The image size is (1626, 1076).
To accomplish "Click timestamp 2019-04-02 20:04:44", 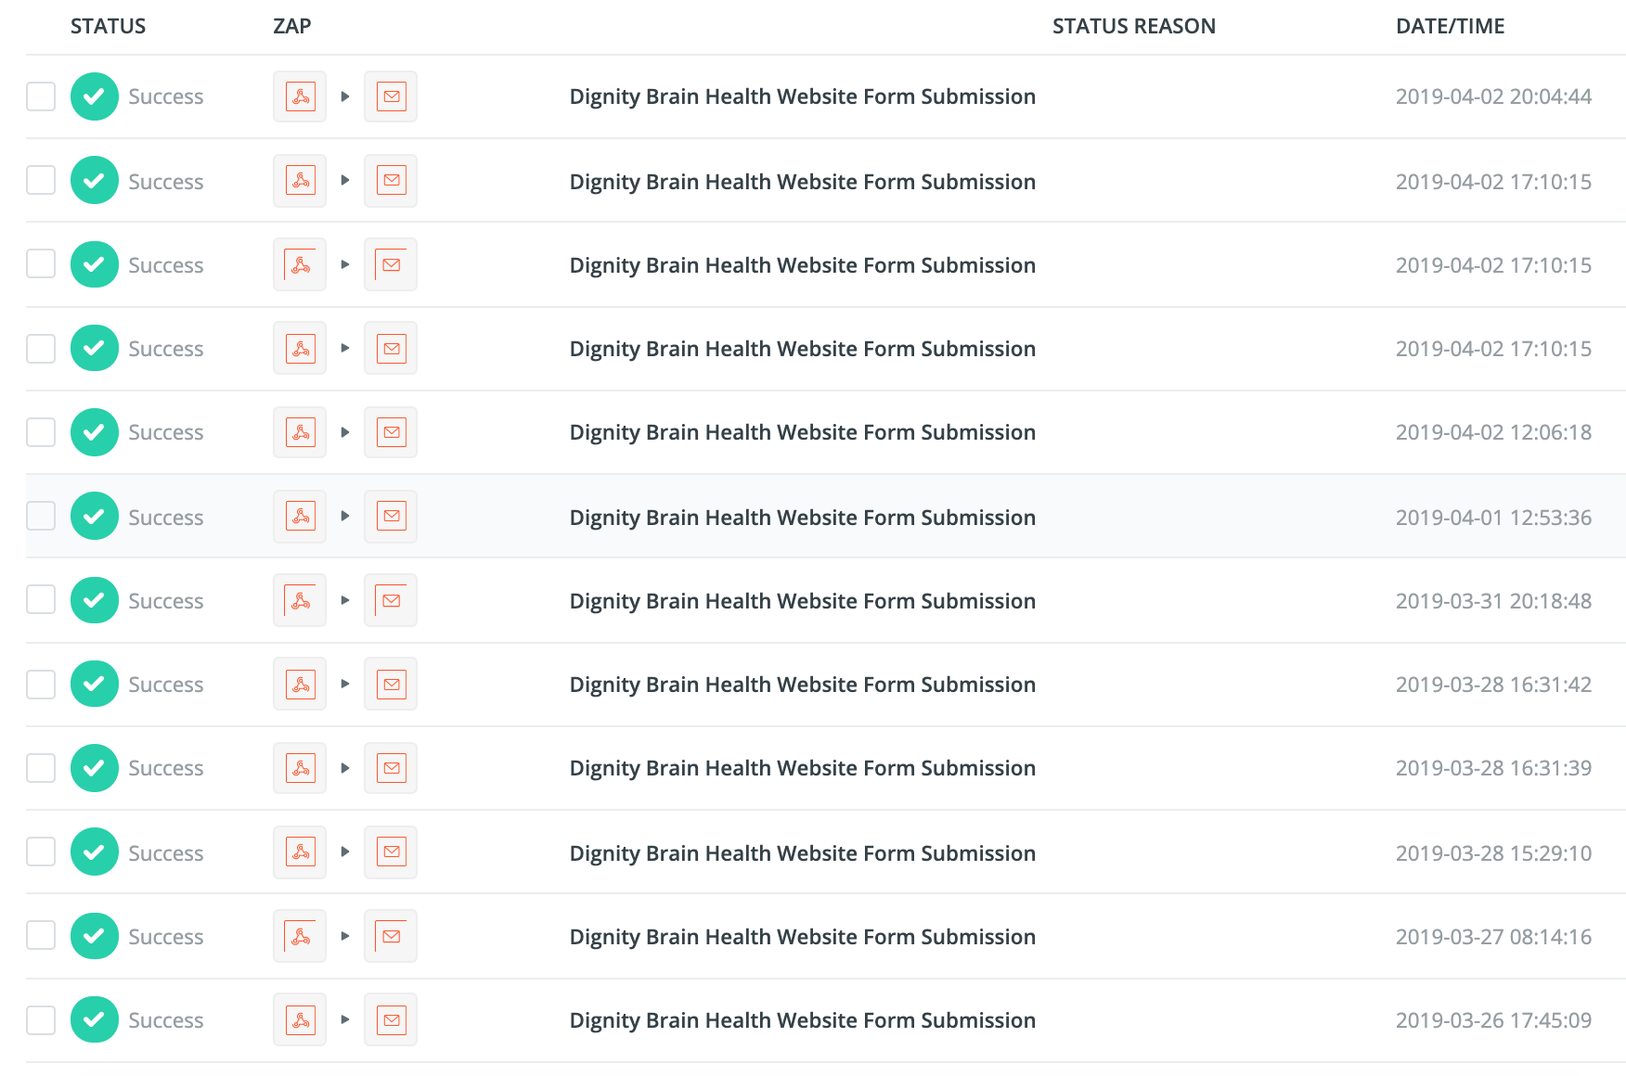I will click(x=1493, y=96).
